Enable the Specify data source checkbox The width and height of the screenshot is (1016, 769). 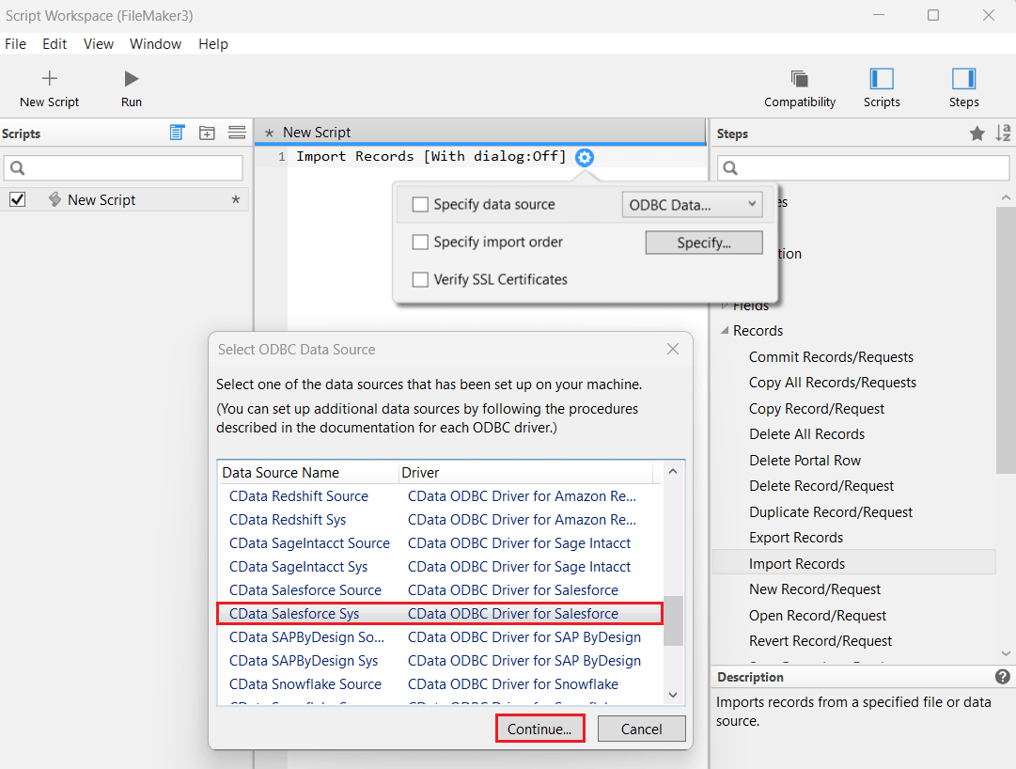tap(420, 204)
